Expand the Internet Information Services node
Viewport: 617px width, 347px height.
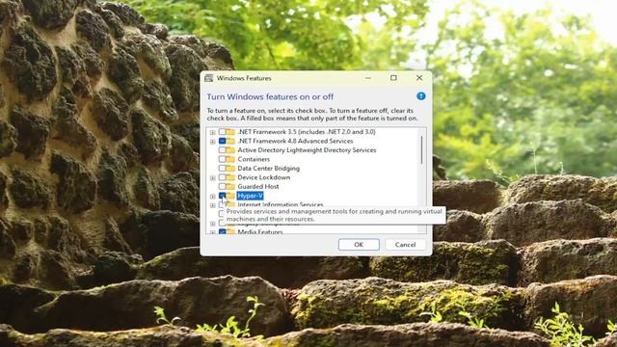pyautogui.click(x=212, y=205)
